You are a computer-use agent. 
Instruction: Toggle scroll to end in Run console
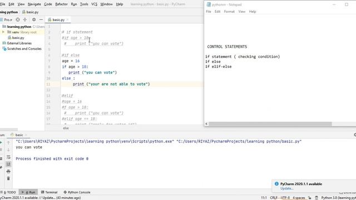[x=8, y=164]
